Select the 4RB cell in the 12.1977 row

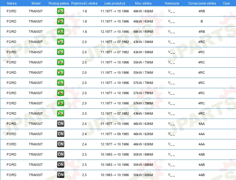[x=202, y=32]
